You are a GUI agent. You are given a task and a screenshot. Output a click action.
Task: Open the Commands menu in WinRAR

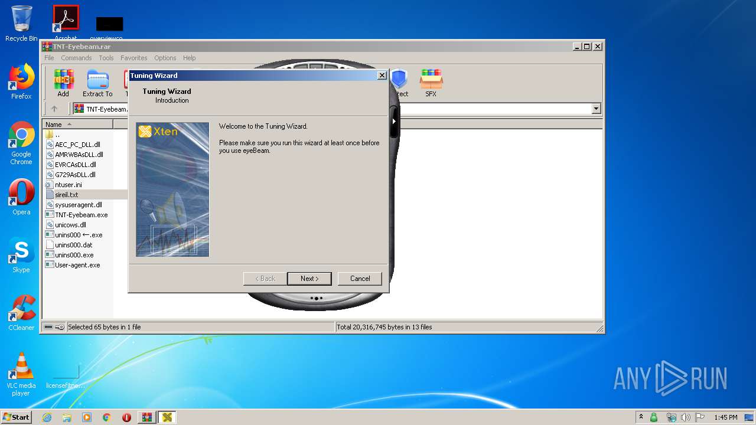tap(76, 58)
